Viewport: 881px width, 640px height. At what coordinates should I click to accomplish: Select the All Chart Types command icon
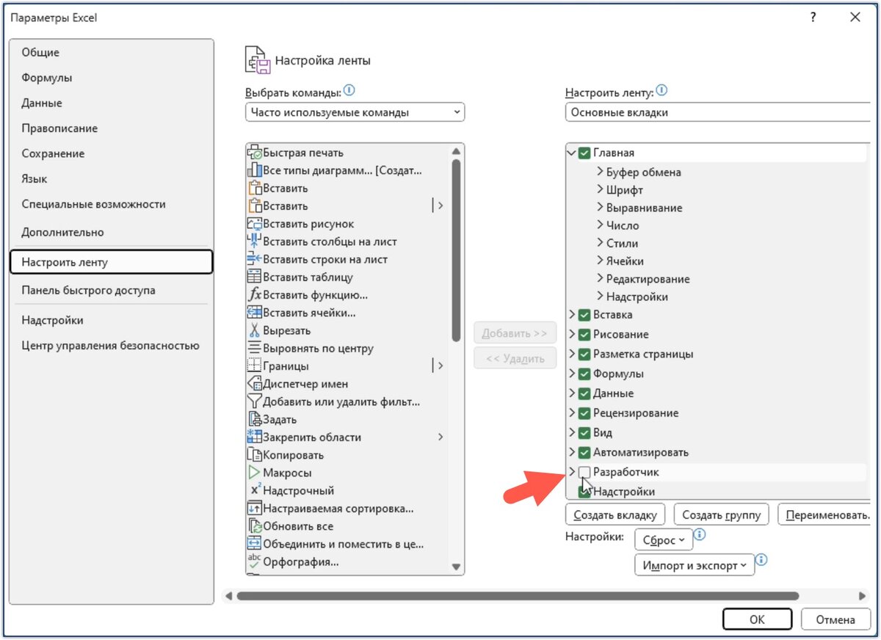pyautogui.click(x=255, y=170)
